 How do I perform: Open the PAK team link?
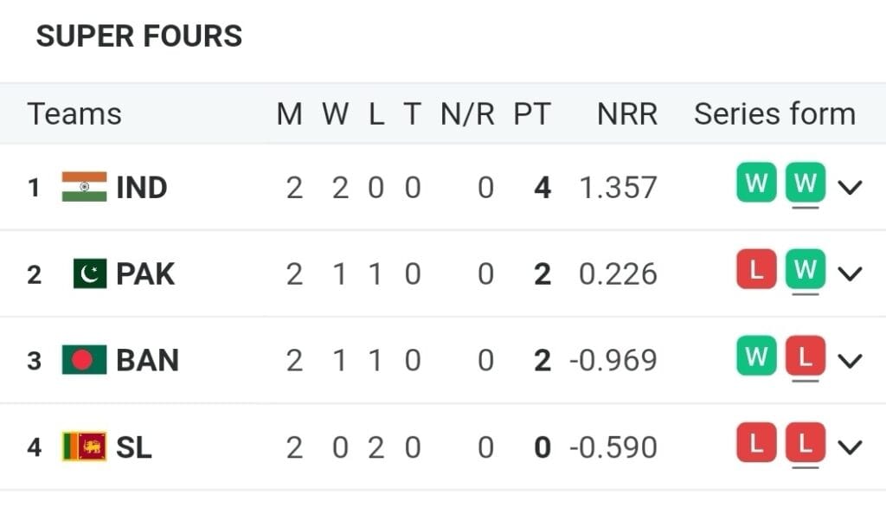pos(145,273)
